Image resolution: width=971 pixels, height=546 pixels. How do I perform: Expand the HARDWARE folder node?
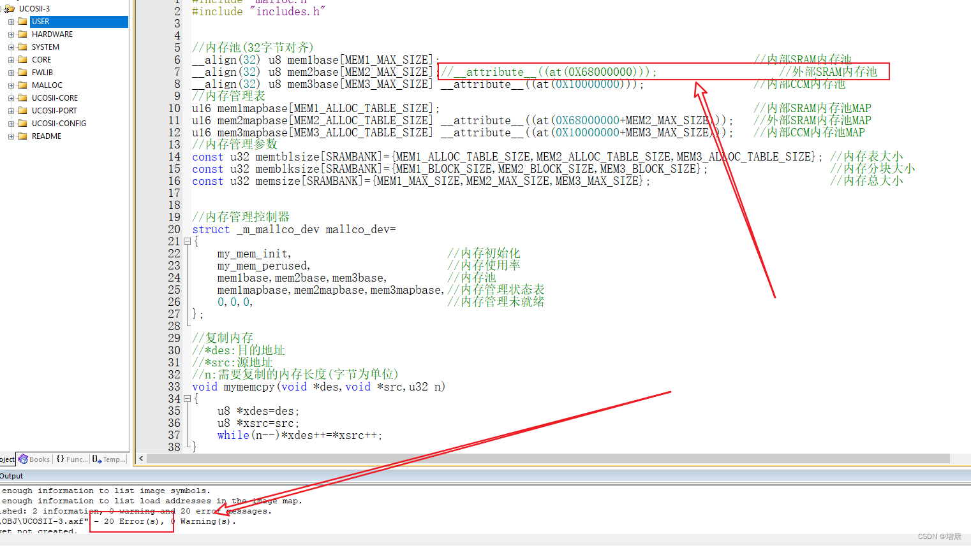point(11,34)
